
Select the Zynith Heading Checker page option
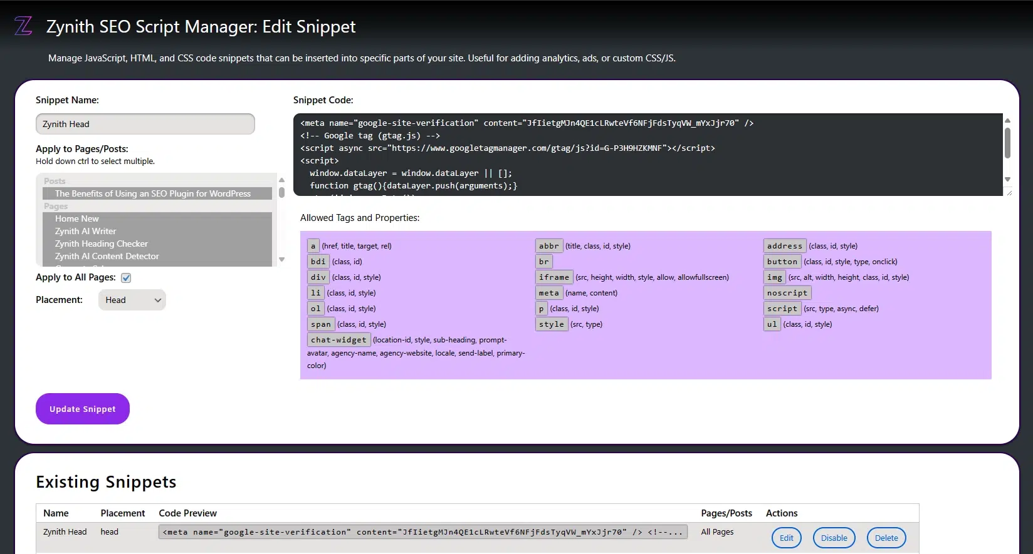click(x=157, y=244)
